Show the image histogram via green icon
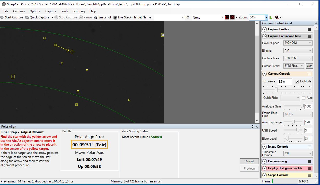The width and height of the screenshot is (320, 185). (271, 17)
